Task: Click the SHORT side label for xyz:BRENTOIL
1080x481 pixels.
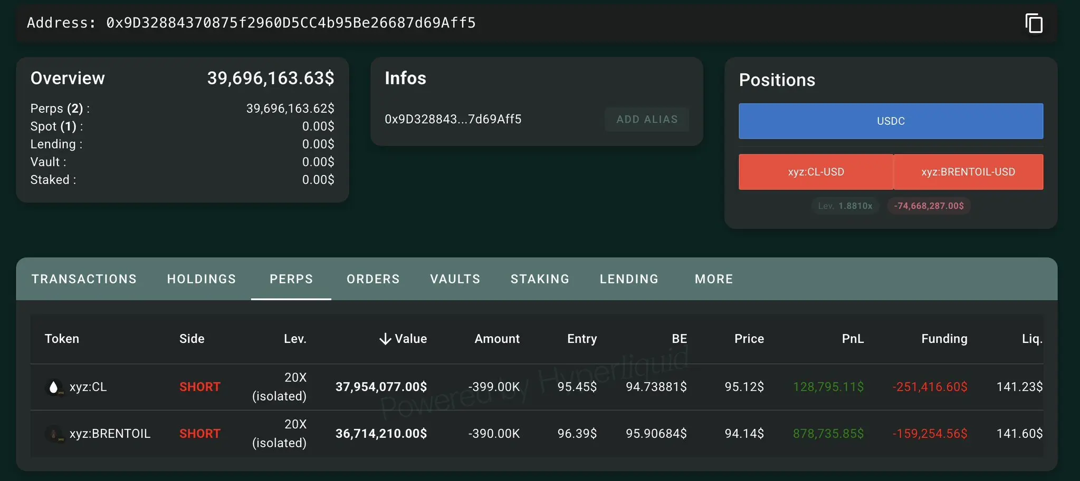Action: tap(199, 434)
